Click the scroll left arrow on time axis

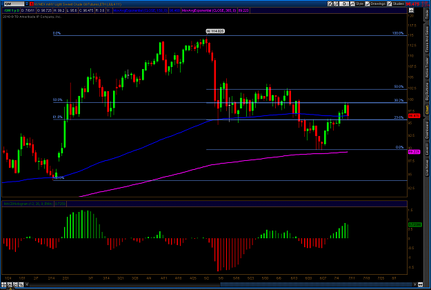27,284
